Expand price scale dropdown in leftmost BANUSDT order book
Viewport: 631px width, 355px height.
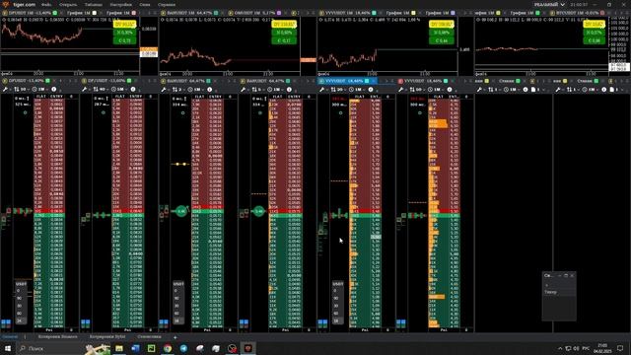coord(178,89)
